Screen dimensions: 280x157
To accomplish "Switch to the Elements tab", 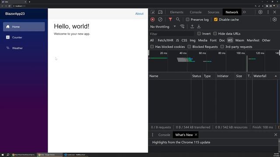I will (x=177, y=12).
